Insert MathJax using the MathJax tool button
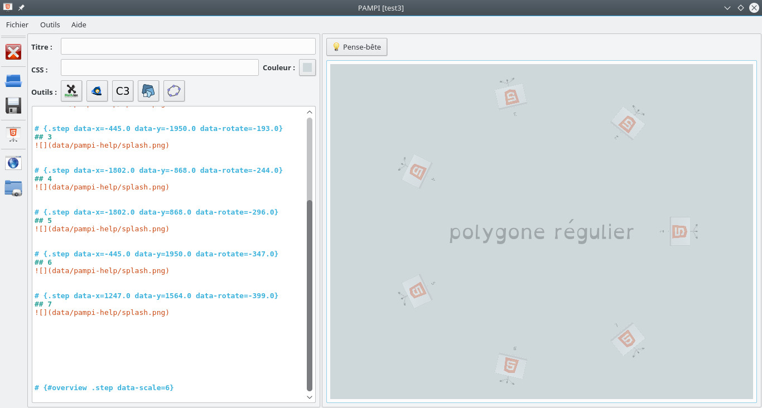762x408 pixels. pyautogui.click(x=71, y=91)
